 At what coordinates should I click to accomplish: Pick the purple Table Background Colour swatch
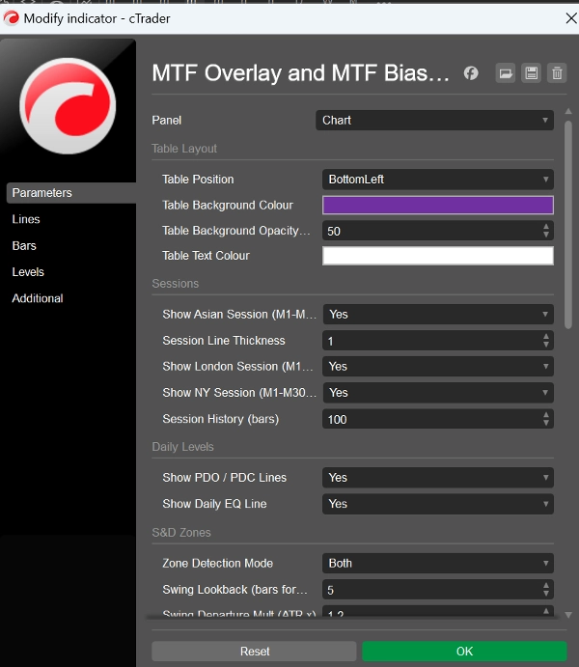coord(438,205)
